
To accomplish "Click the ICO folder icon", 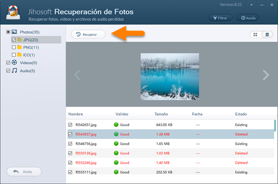I will [x=20, y=55].
